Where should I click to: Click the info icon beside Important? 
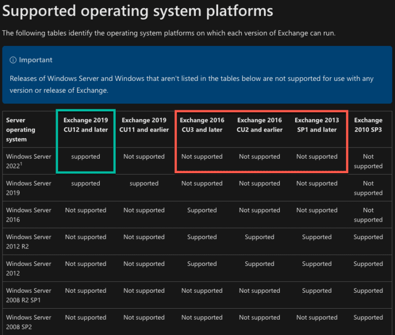(x=13, y=60)
